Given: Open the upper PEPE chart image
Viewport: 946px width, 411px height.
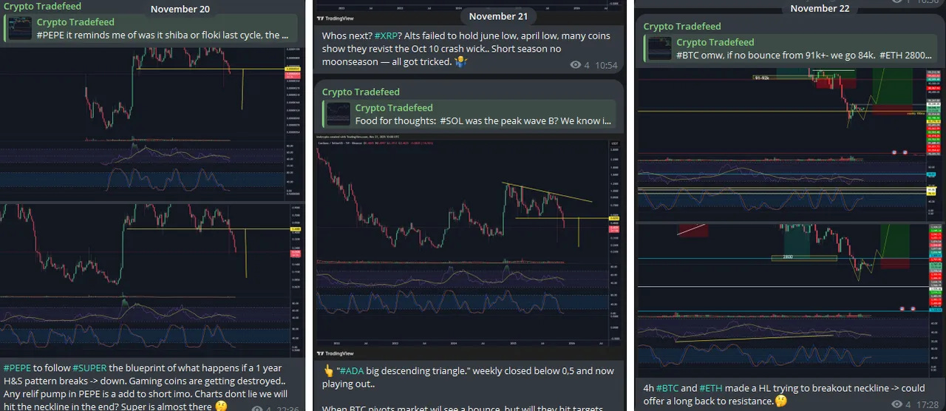Looking at the screenshot, I should click(x=152, y=123).
